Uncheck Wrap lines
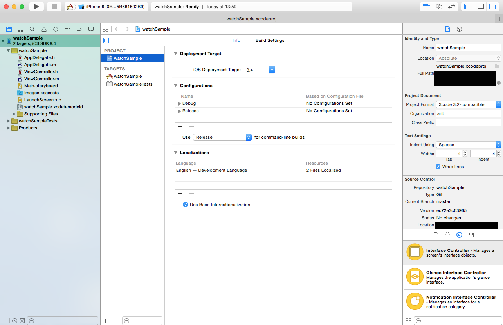The image size is (503, 325). (438, 167)
